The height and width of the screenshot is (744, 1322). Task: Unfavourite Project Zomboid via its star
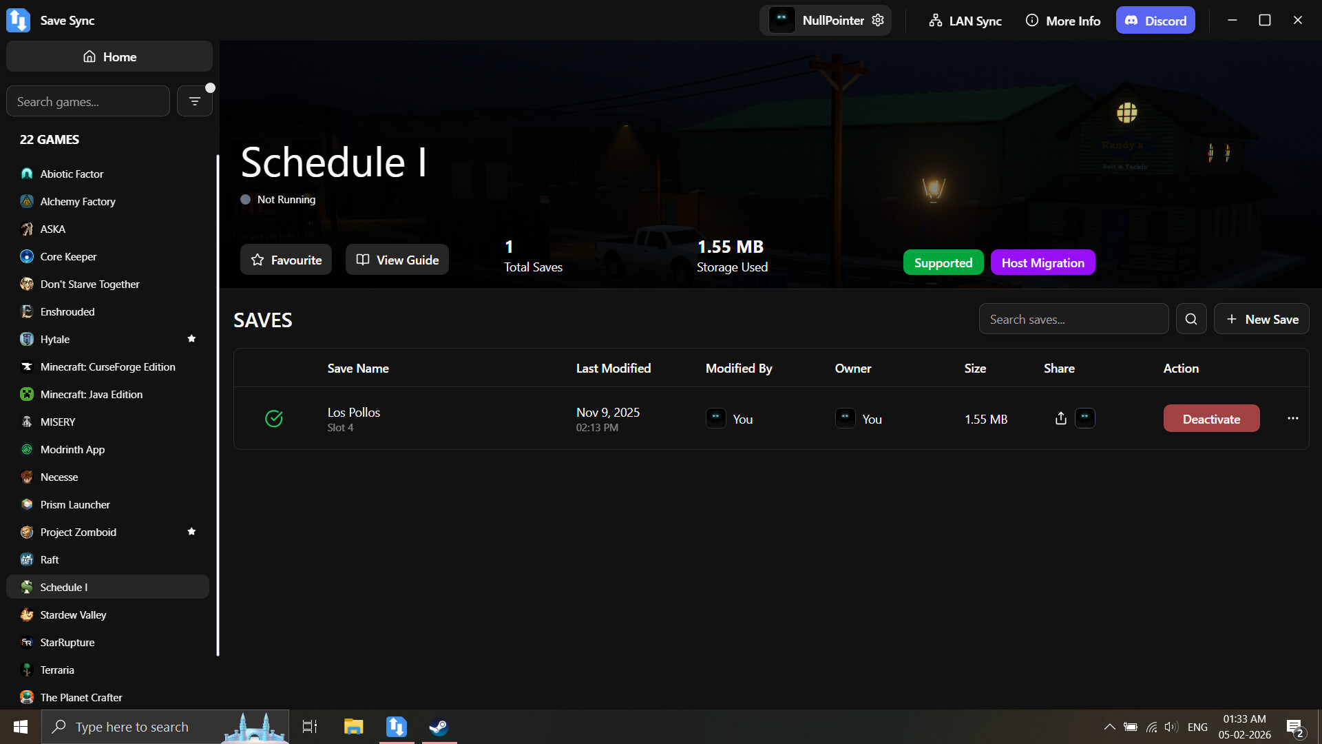tap(191, 531)
